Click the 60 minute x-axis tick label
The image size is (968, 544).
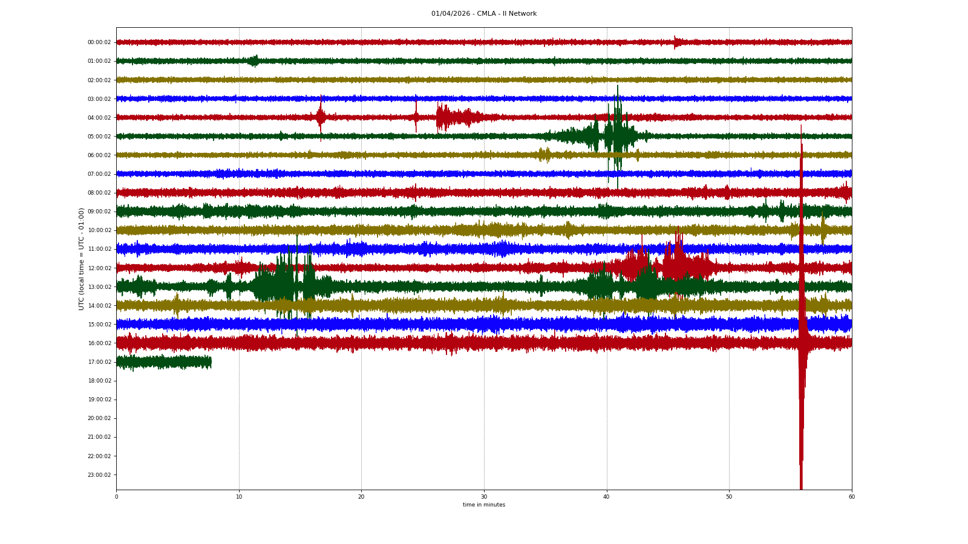pos(851,497)
